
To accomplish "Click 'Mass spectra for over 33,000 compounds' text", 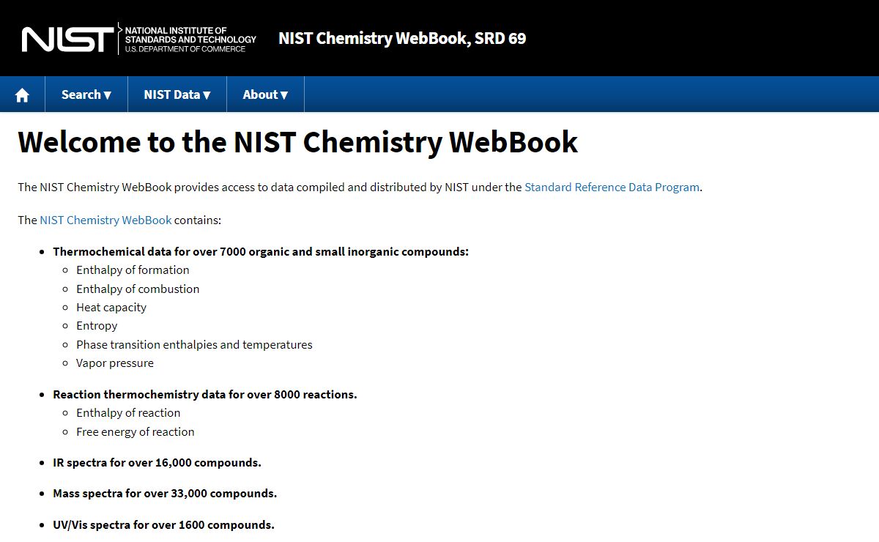I will 165,493.
